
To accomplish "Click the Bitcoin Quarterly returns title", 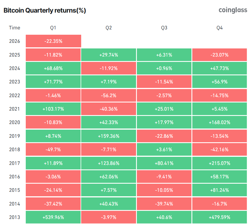I will pyautogui.click(x=45, y=11).
